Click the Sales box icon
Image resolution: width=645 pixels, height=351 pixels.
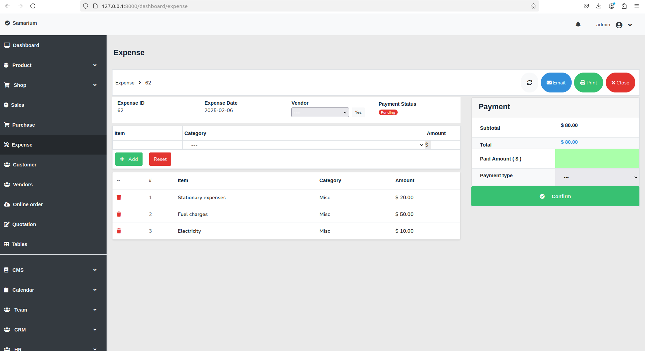pyautogui.click(x=6, y=105)
